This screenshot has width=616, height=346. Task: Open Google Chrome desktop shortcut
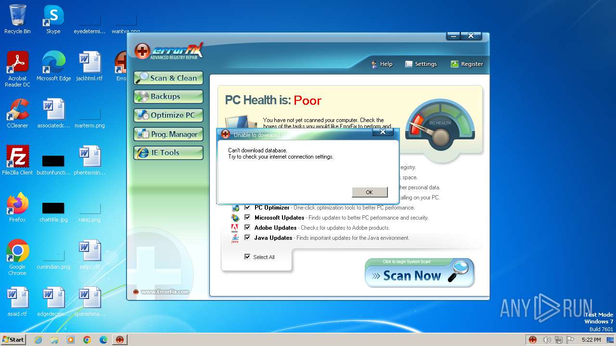(x=17, y=258)
